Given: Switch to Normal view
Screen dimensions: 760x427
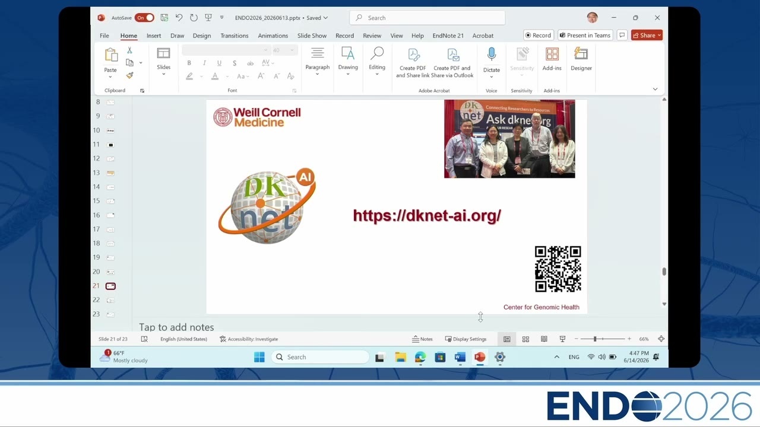Looking at the screenshot, I should click(x=507, y=339).
